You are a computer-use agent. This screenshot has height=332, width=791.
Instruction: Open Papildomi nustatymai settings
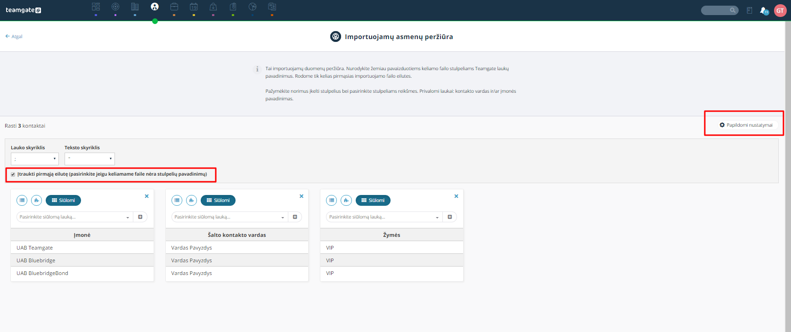[x=746, y=125]
